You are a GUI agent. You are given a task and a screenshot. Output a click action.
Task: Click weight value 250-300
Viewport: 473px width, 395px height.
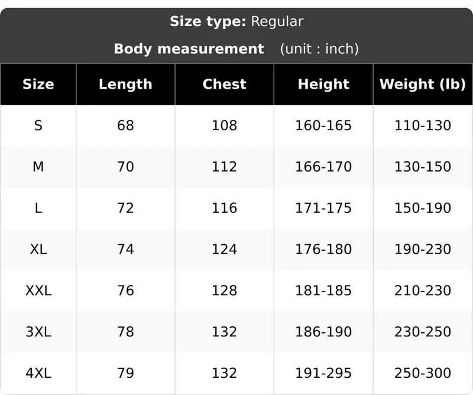423,373
